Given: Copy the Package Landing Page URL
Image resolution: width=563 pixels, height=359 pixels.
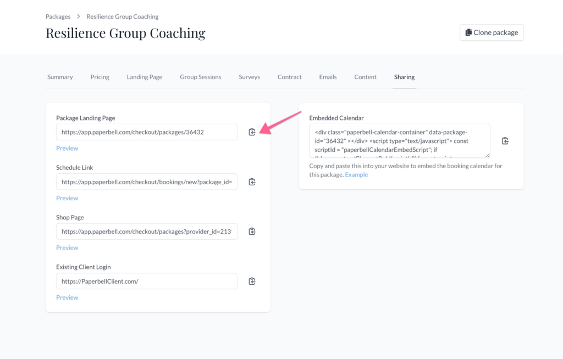Looking at the screenshot, I should [252, 132].
